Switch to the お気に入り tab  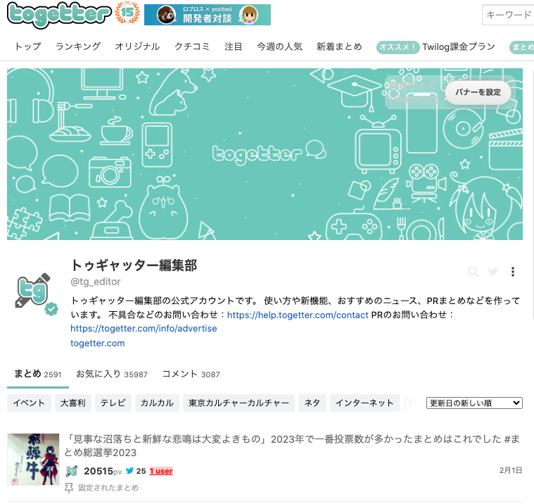coord(111,374)
